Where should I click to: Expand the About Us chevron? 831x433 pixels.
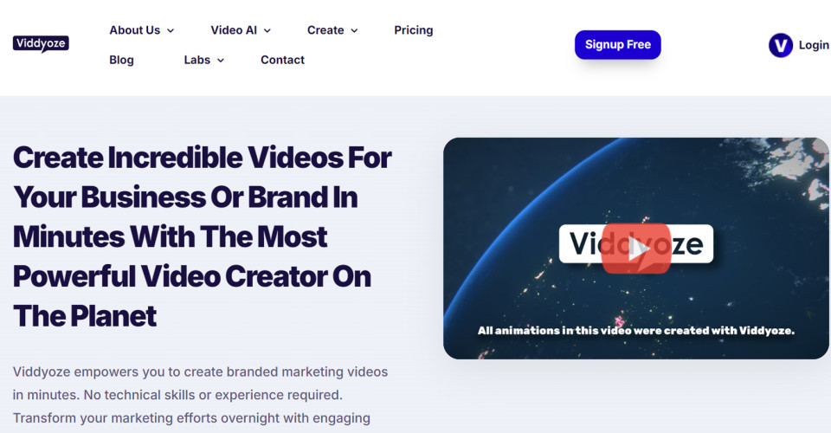[x=171, y=30]
